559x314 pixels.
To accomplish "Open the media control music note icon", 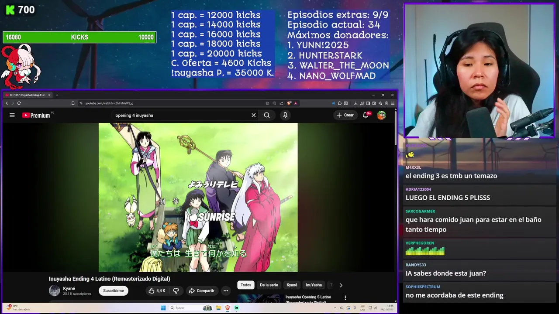I will 362,103.
